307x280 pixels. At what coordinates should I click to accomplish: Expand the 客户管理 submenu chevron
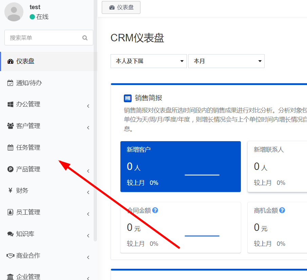pyautogui.click(x=88, y=128)
